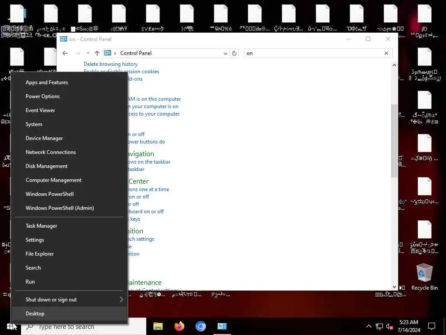Screen dimensions: 446x335
Task: Minimize the Control Panel window
Action: pyautogui.click(x=348, y=39)
